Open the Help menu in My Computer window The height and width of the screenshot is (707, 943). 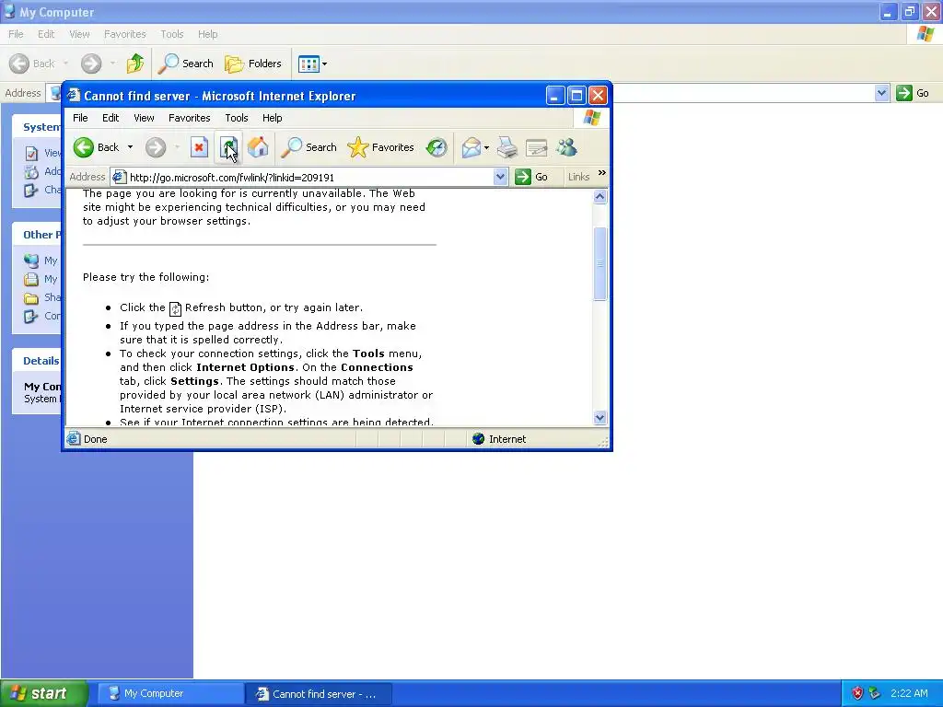click(207, 34)
